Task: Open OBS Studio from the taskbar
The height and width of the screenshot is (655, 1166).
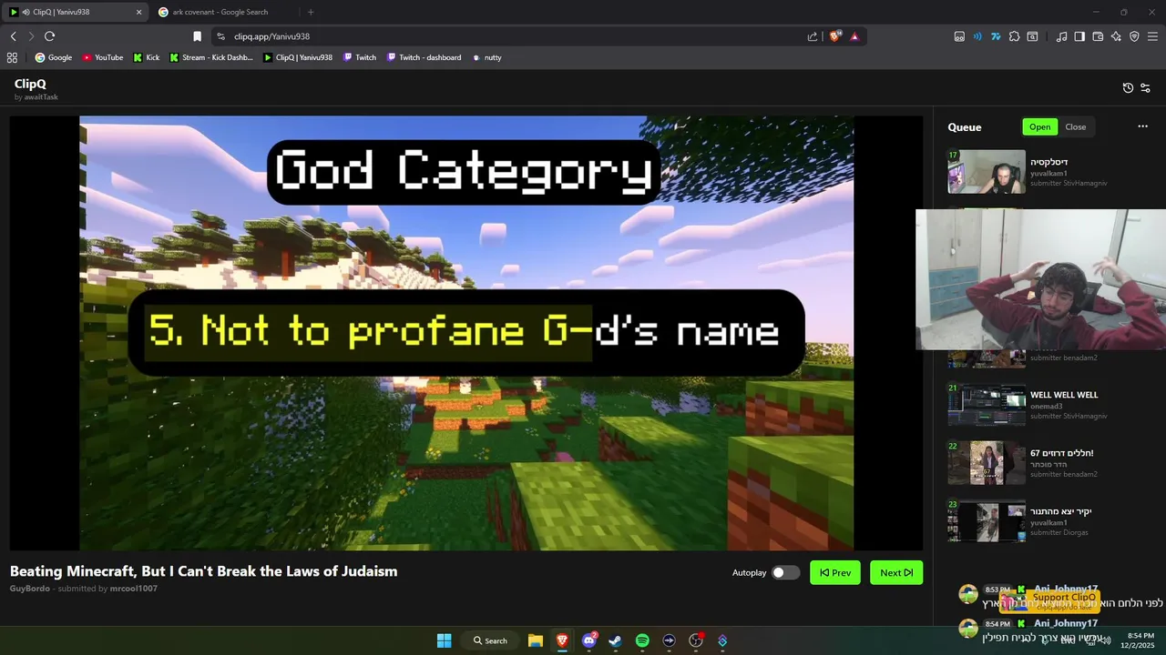Action: point(696,640)
